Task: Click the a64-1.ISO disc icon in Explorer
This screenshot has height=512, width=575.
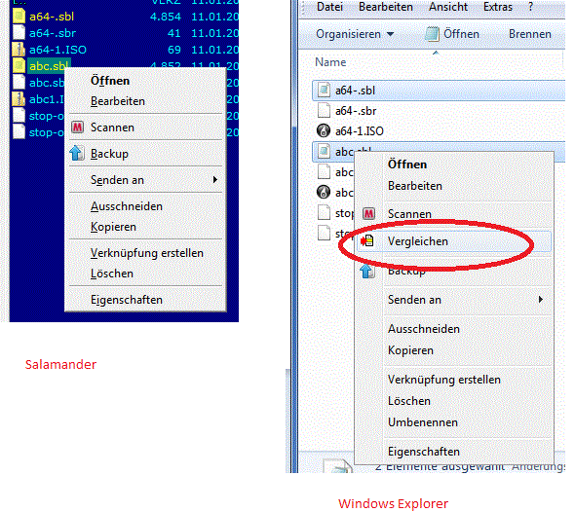Action: [x=323, y=130]
